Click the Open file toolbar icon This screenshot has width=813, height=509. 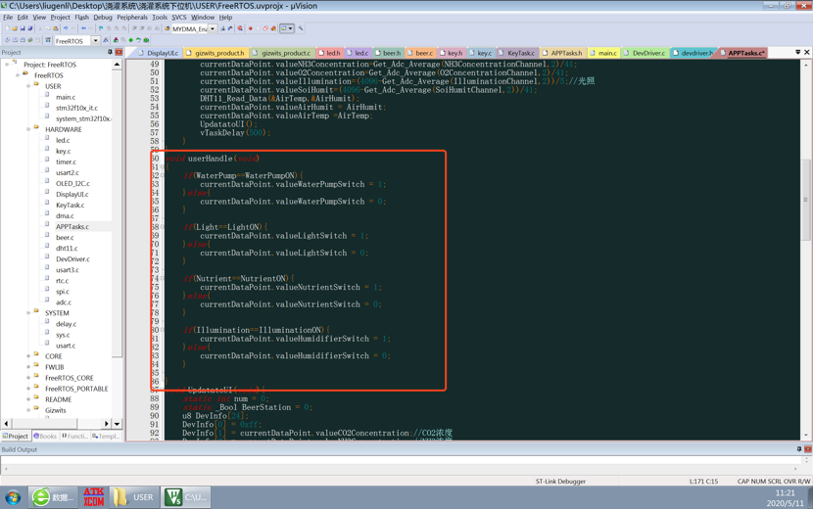click(15, 28)
